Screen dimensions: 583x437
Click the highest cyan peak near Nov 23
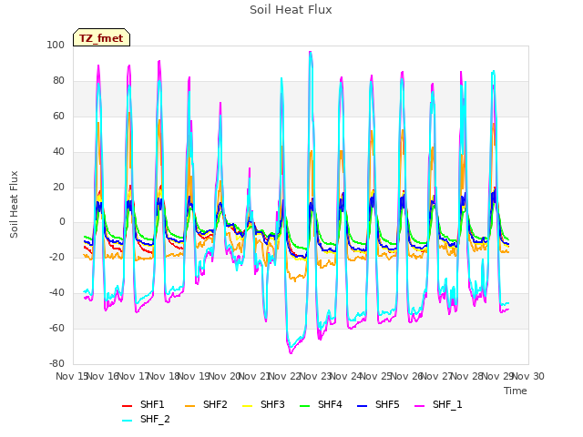click(311, 53)
